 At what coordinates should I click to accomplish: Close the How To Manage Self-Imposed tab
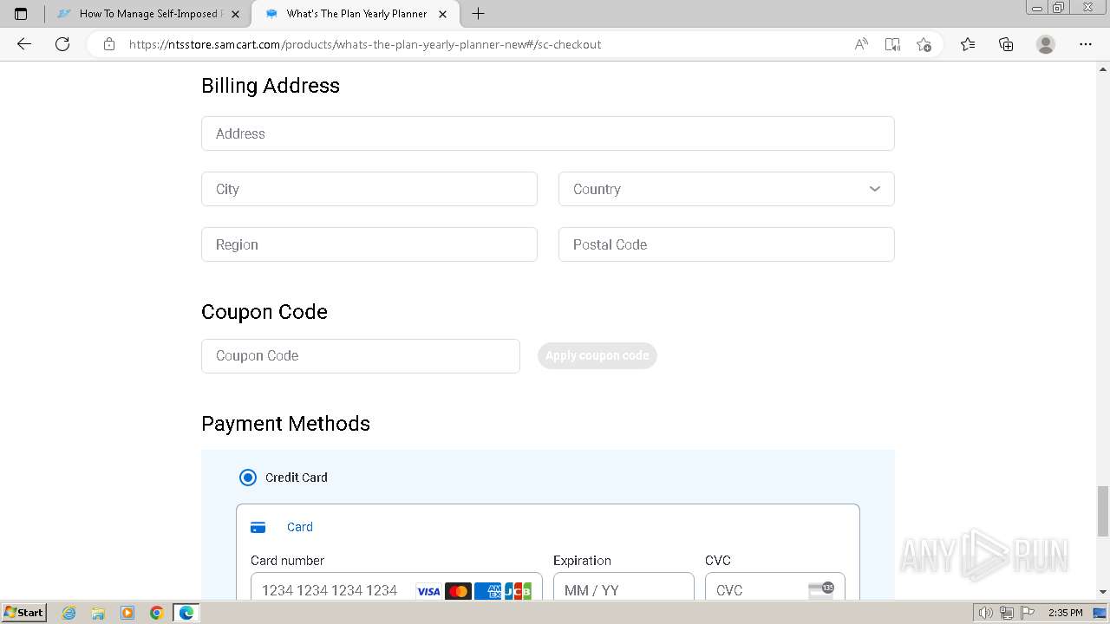point(235,14)
